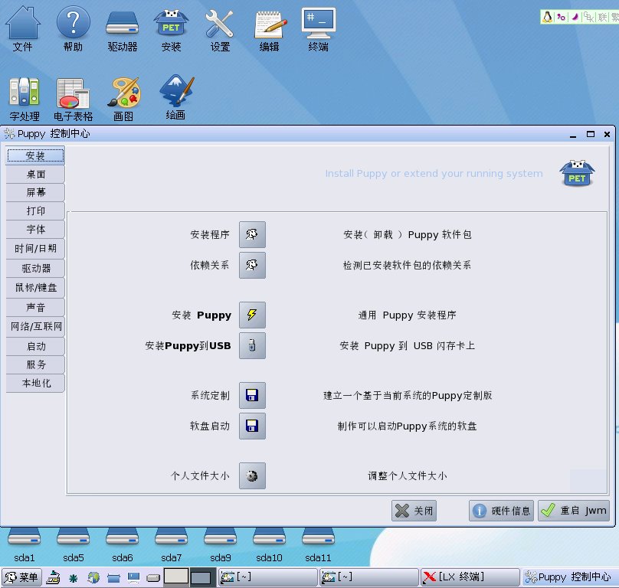619x588 pixels.
Task: Click the 软盘启动 boot floppy icon
Action: (252, 426)
